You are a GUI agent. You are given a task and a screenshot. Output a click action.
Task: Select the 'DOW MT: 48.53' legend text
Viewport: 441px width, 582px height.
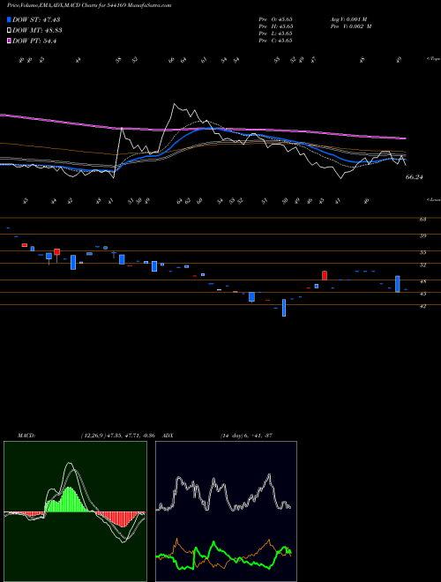37,31
